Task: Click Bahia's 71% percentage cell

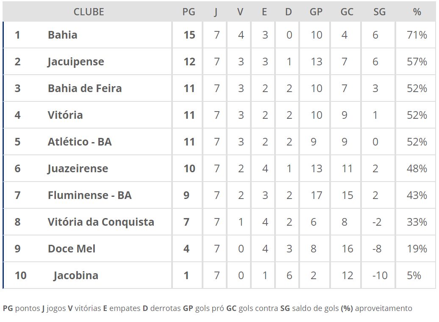Action: pyautogui.click(x=417, y=35)
